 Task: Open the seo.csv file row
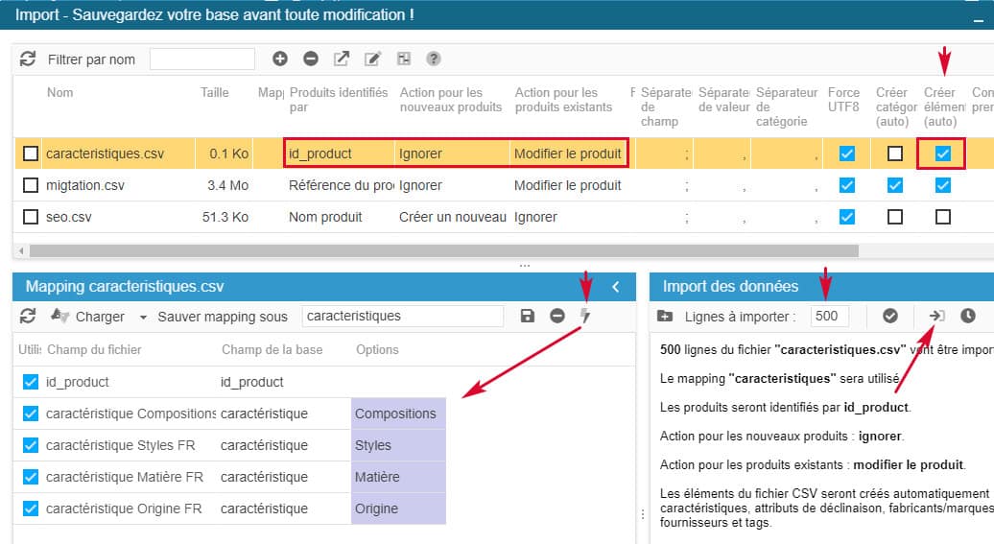tap(68, 217)
